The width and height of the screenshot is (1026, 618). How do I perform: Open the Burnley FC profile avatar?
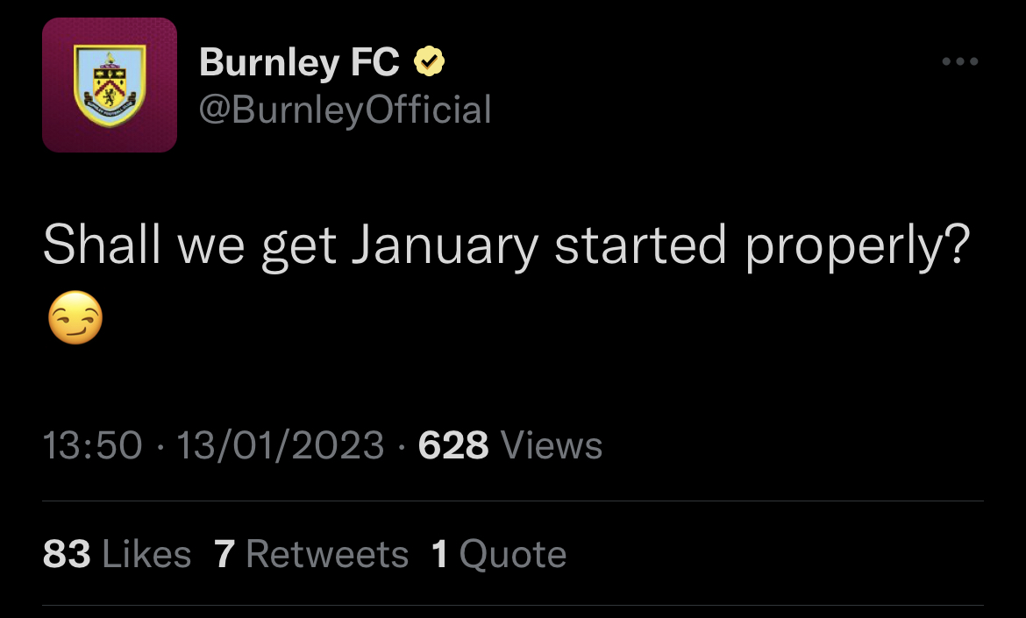coord(110,85)
